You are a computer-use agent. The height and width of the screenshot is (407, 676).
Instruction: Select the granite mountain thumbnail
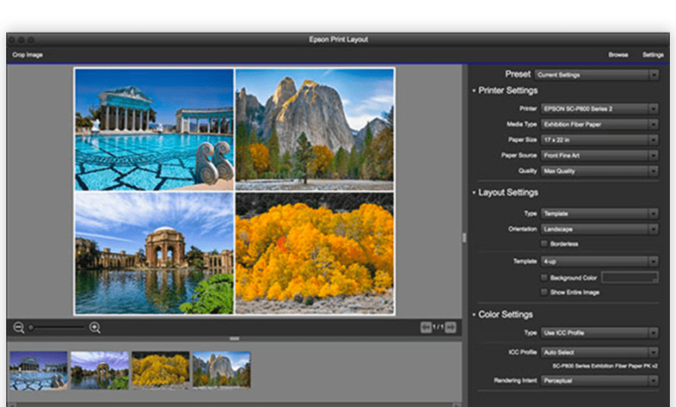click(222, 370)
